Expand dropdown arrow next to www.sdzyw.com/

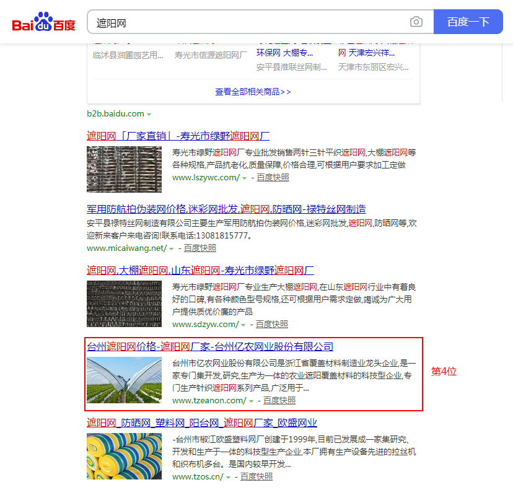(243, 325)
